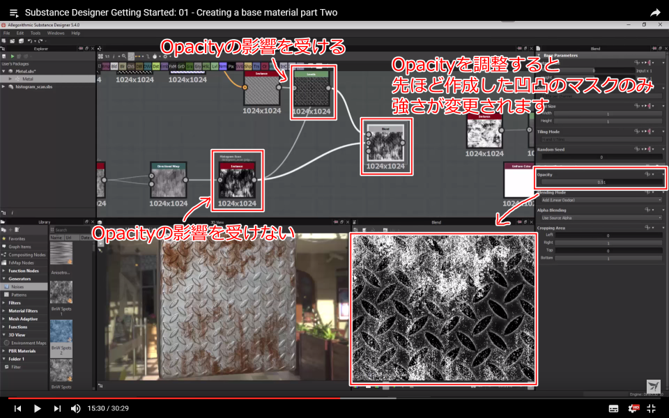Play the video
The image size is (669, 418).
click(x=37, y=409)
